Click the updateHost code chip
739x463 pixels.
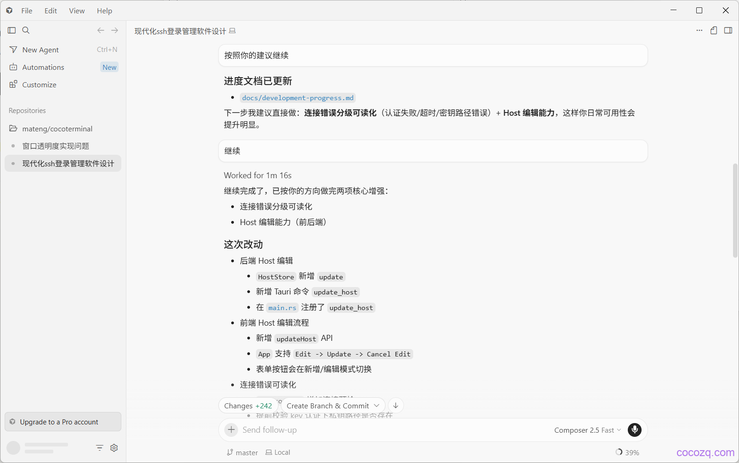click(x=296, y=339)
